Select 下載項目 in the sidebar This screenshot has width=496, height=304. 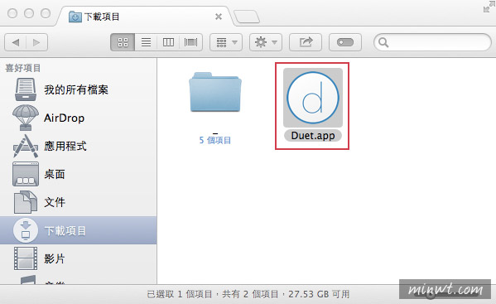(x=78, y=230)
